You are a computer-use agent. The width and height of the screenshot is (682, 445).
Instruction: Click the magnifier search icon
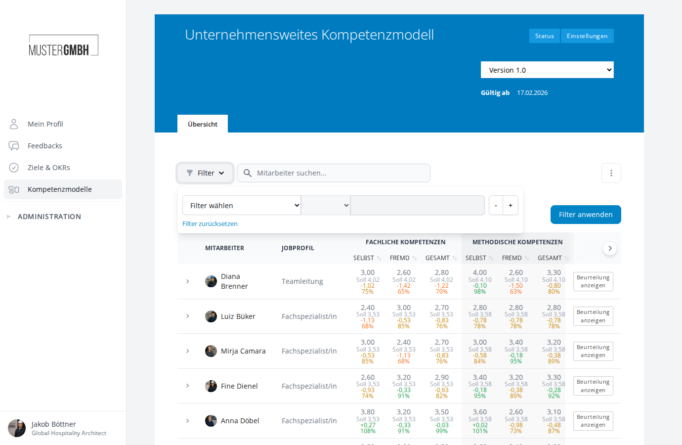tap(248, 173)
